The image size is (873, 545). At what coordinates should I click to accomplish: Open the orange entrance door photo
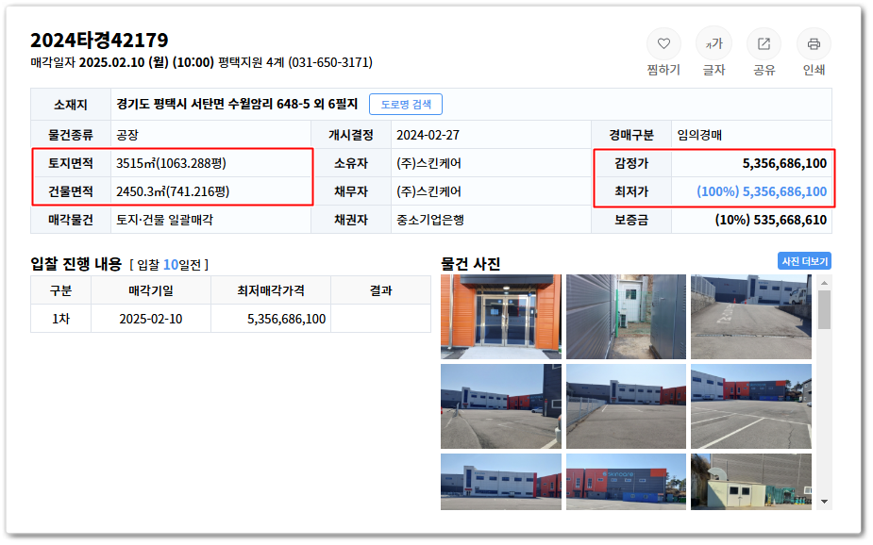tap(500, 317)
